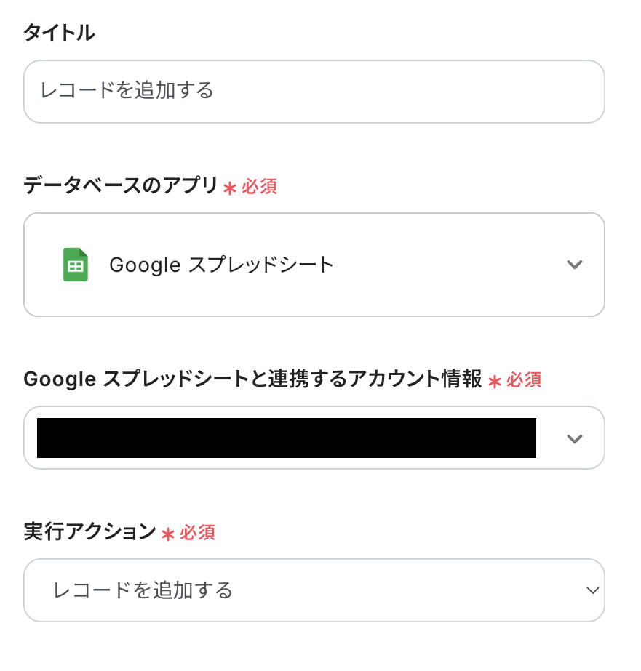Click the 必須 marker next to アカウント情報

point(525,380)
